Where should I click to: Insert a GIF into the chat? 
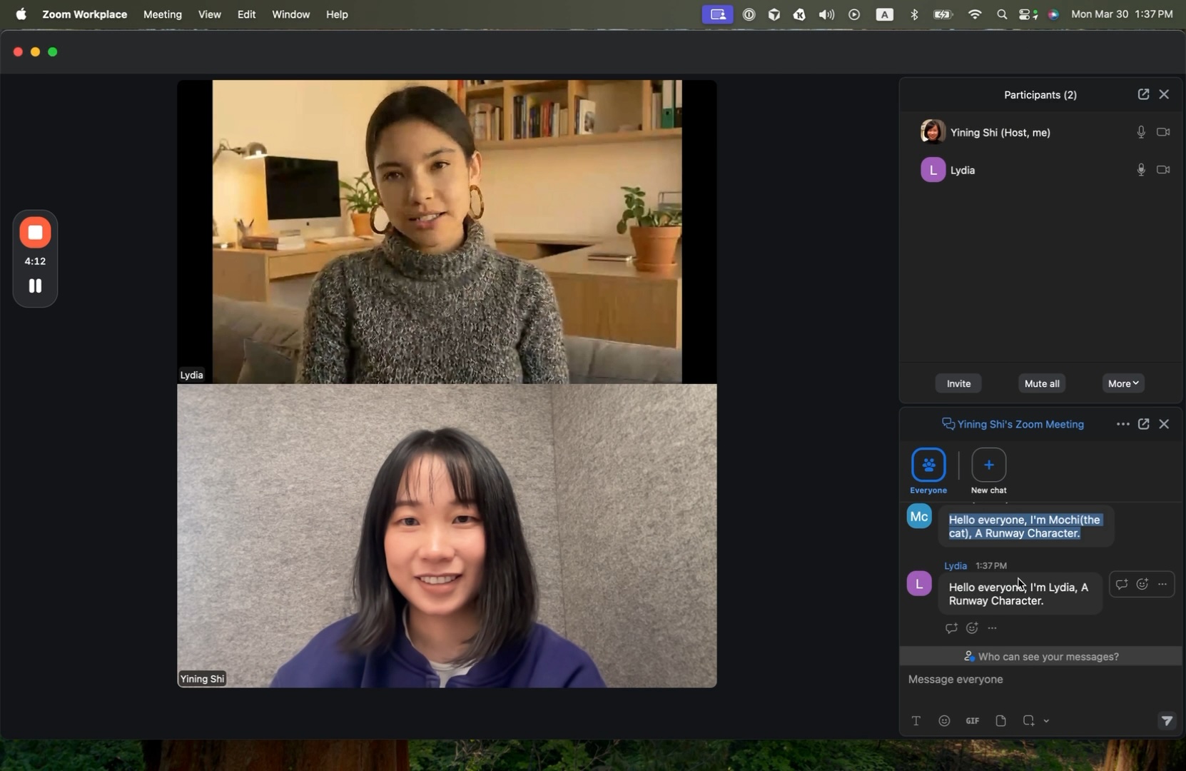click(972, 721)
